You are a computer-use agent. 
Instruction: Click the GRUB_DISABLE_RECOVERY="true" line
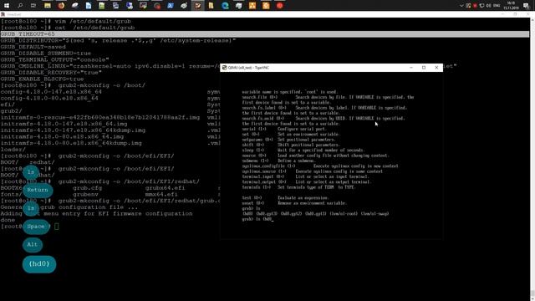[51, 73]
